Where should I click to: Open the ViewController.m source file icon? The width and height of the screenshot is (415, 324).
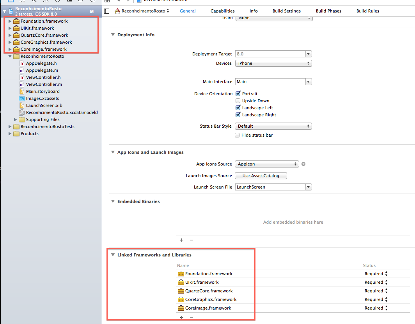tap(22, 84)
